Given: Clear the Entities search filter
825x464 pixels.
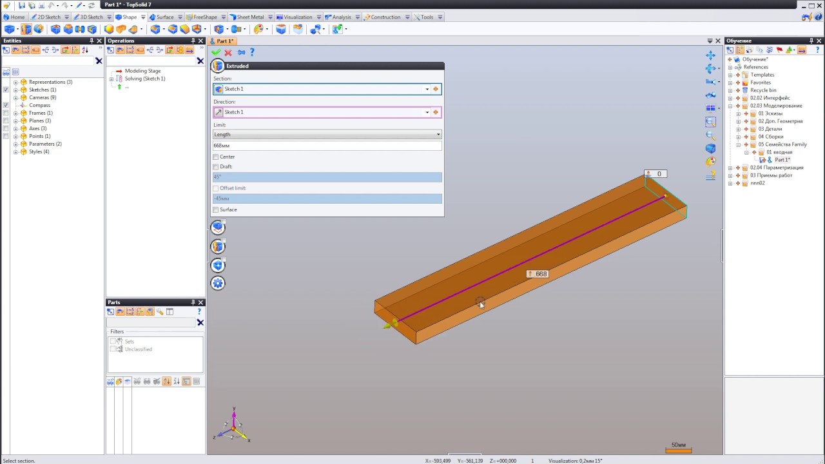Looking at the screenshot, I should [99, 61].
